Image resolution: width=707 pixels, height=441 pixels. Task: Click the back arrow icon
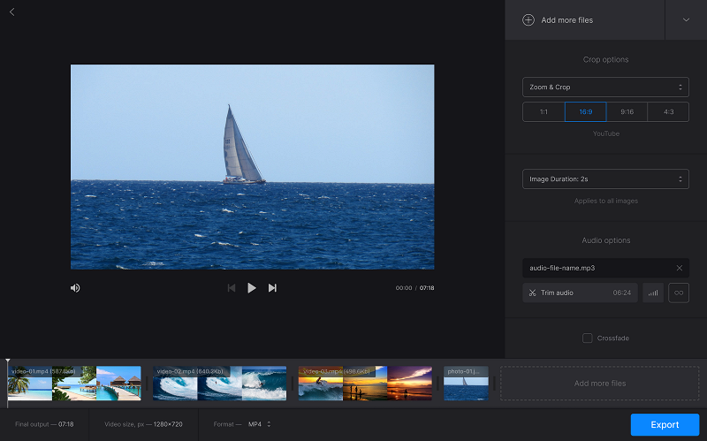(11, 11)
